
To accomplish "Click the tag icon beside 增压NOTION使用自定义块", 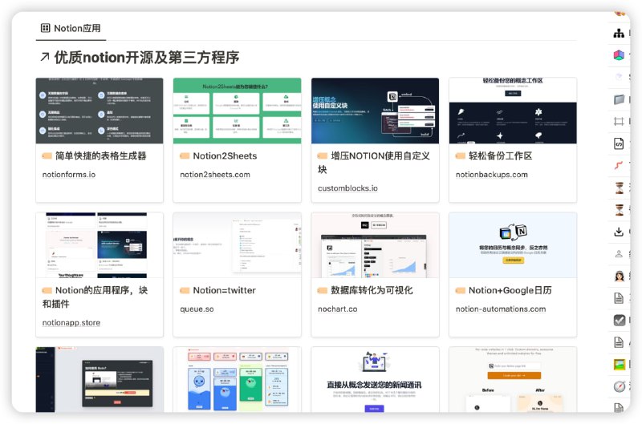I will click(x=323, y=155).
